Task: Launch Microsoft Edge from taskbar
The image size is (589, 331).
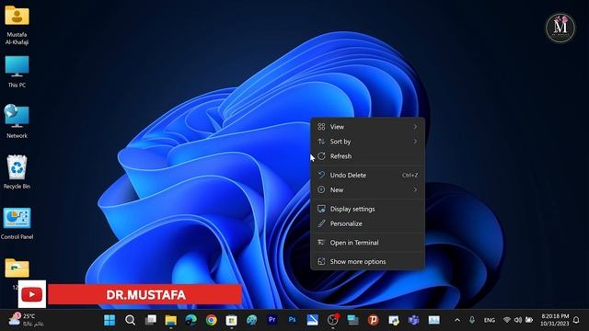Action: [x=191, y=320]
